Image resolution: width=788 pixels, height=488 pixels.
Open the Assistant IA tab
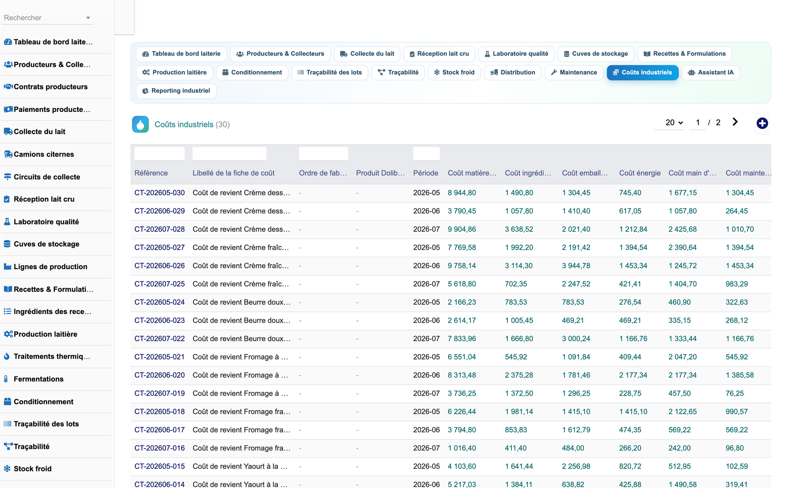tap(711, 73)
